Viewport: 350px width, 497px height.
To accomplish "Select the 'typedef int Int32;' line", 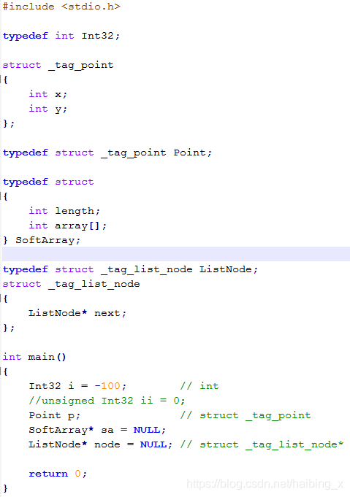I will (x=61, y=36).
